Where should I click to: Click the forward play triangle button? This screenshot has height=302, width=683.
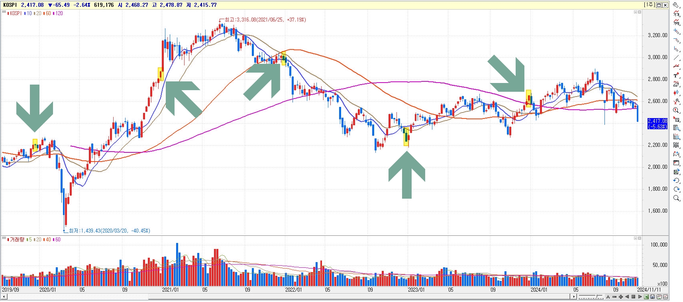(x=640, y=297)
